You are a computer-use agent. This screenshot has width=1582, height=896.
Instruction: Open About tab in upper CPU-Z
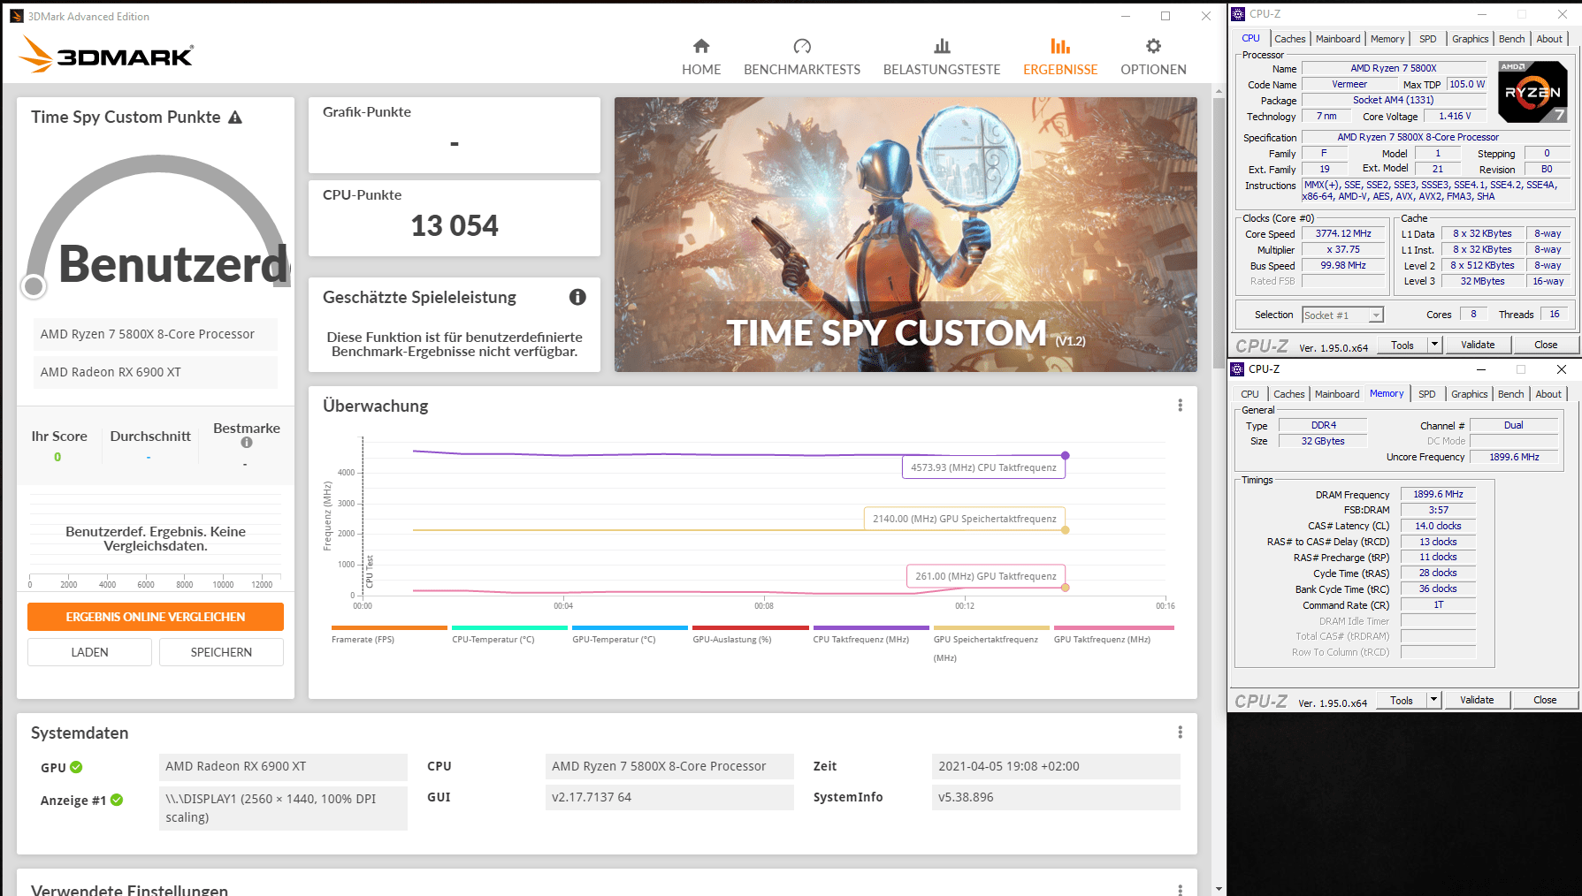click(x=1549, y=39)
